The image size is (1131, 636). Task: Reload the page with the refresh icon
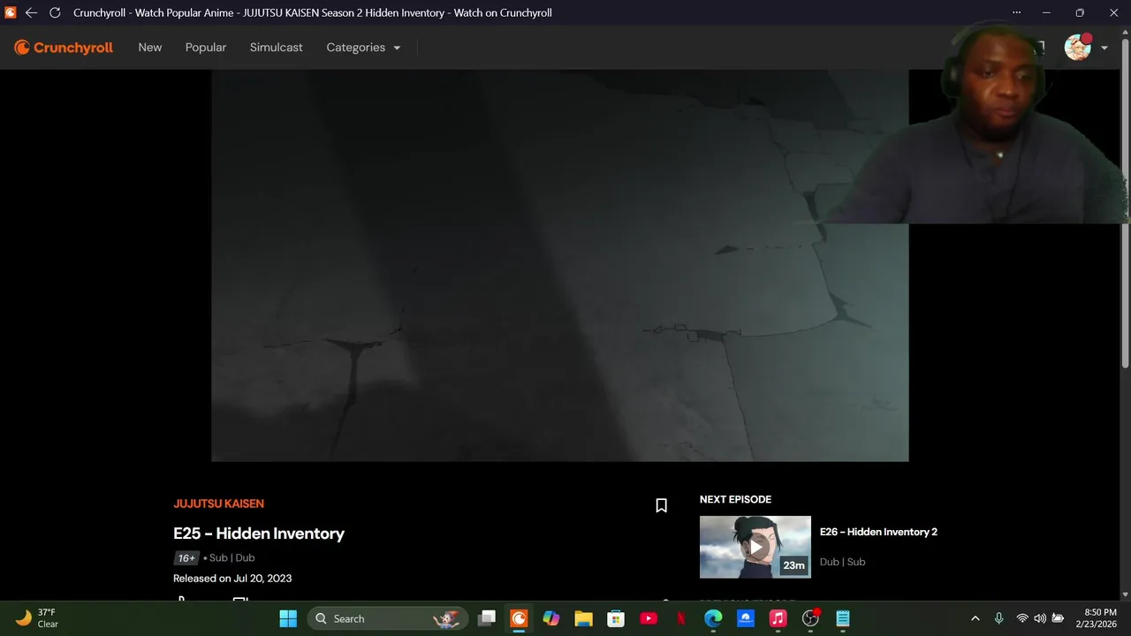pos(55,13)
